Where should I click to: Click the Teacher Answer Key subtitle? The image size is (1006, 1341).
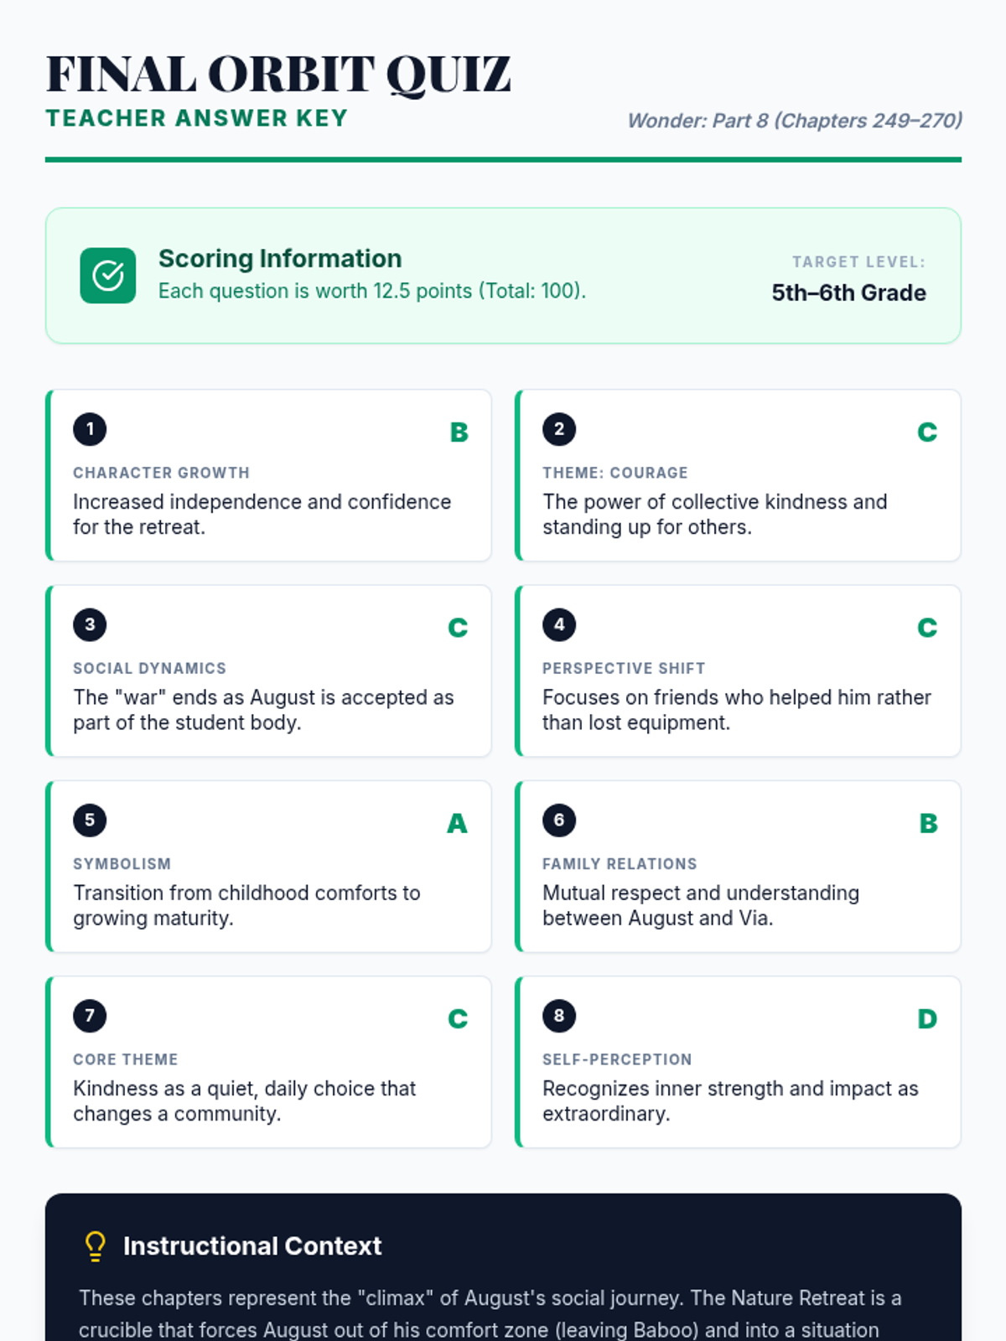click(x=197, y=118)
